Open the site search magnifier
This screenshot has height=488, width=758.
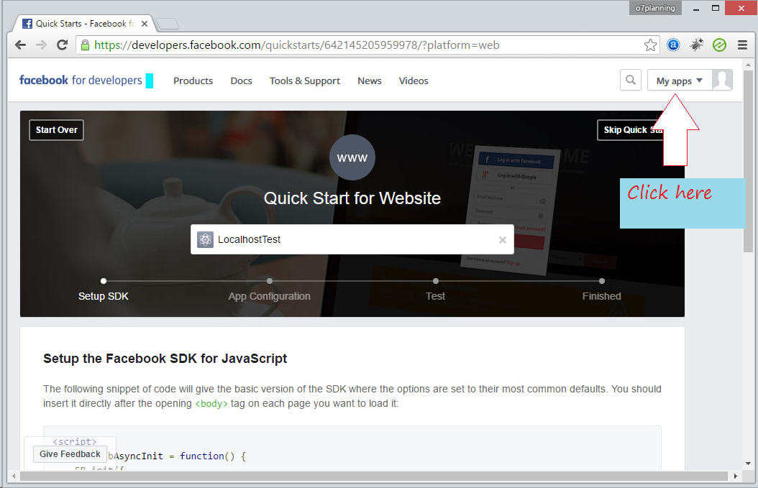pos(631,80)
